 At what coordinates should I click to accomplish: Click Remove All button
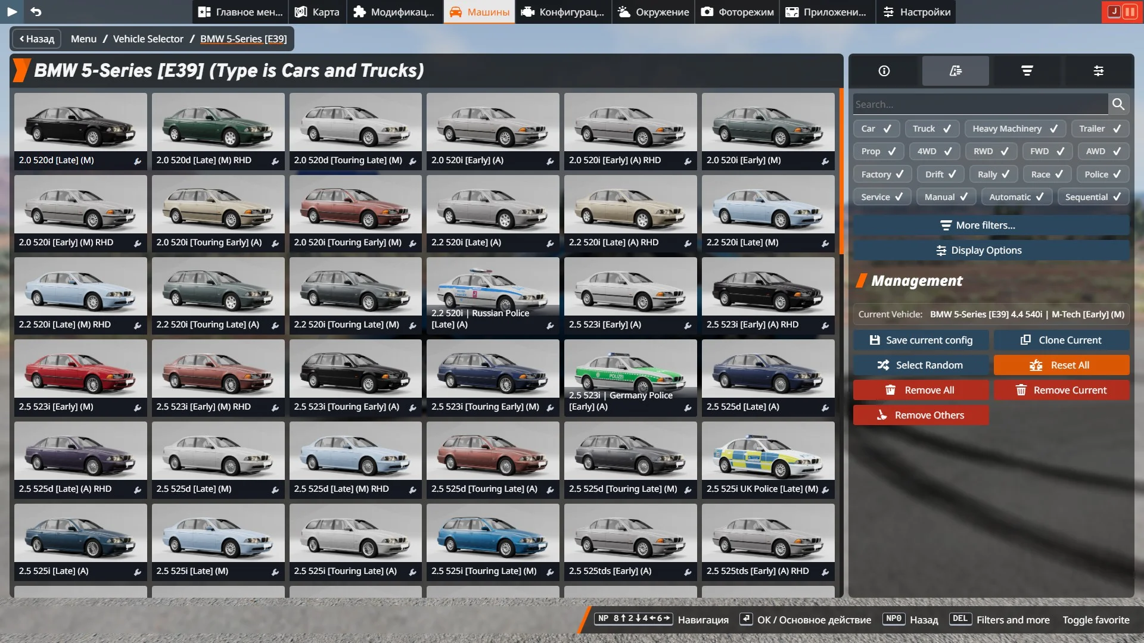[921, 390]
